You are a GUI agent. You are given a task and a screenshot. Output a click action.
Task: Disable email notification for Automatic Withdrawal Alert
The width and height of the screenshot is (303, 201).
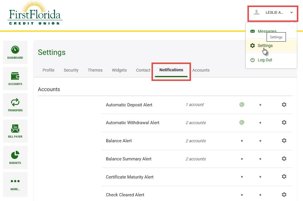coord(242,123)
